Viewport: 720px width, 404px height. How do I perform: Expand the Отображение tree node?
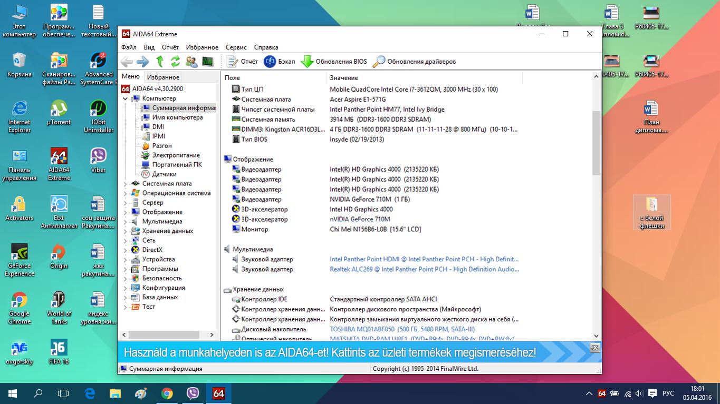[125, 212]
